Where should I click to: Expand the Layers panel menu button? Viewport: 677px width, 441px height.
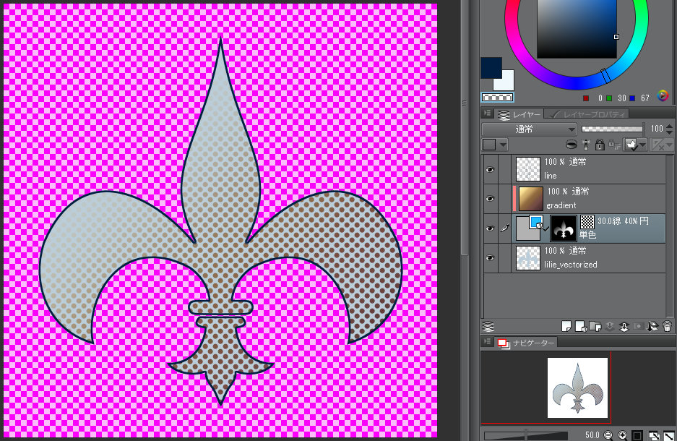pyautogui.click(x=488, y=114)
